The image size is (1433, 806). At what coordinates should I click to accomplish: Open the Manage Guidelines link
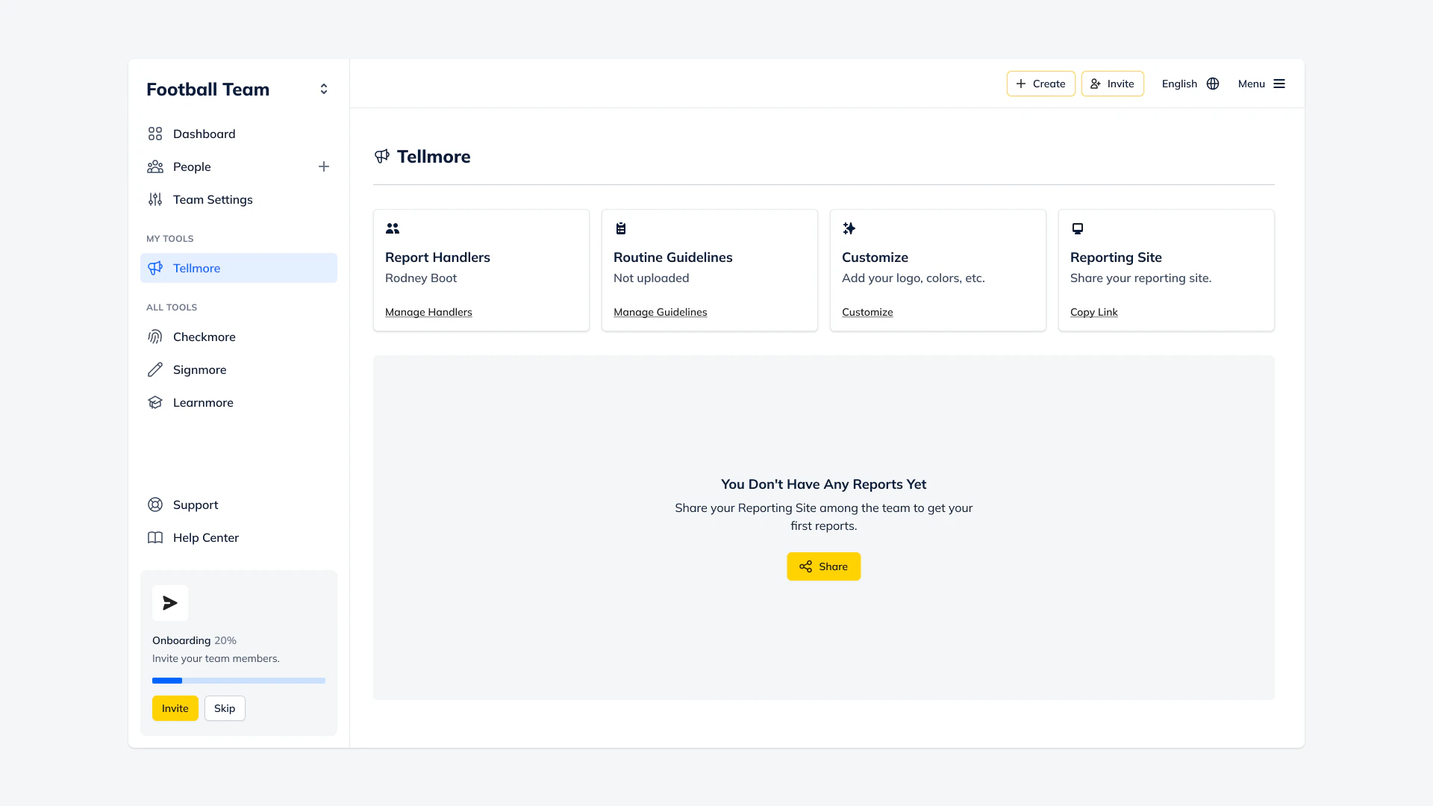click(x=661, y=312)
